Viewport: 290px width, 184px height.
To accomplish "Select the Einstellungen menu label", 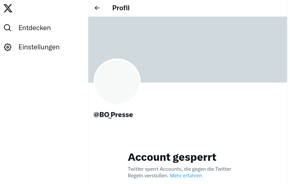I will [x=39, y=47].
